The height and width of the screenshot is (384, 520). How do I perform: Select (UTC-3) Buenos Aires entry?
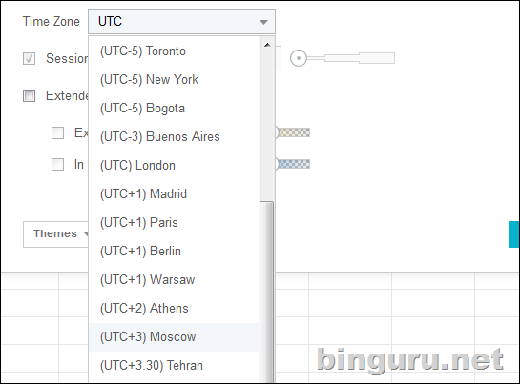tap(174, 137)
